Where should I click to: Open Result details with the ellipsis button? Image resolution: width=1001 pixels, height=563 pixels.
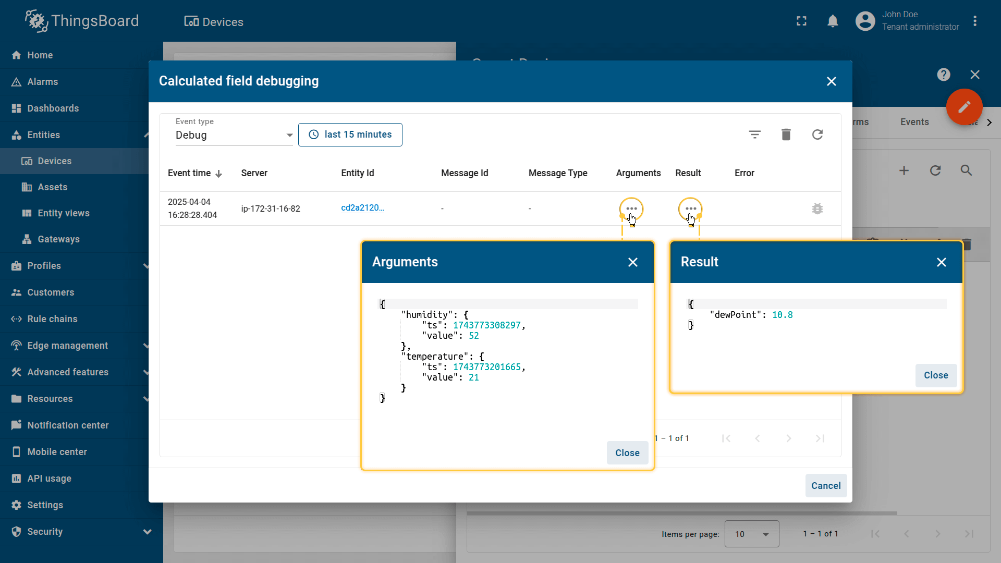[x=690, y=209]
